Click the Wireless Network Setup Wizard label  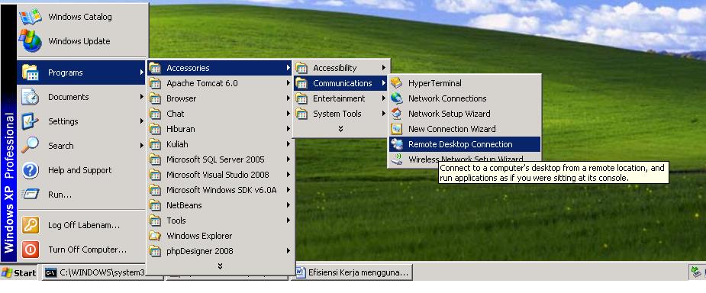466,159
